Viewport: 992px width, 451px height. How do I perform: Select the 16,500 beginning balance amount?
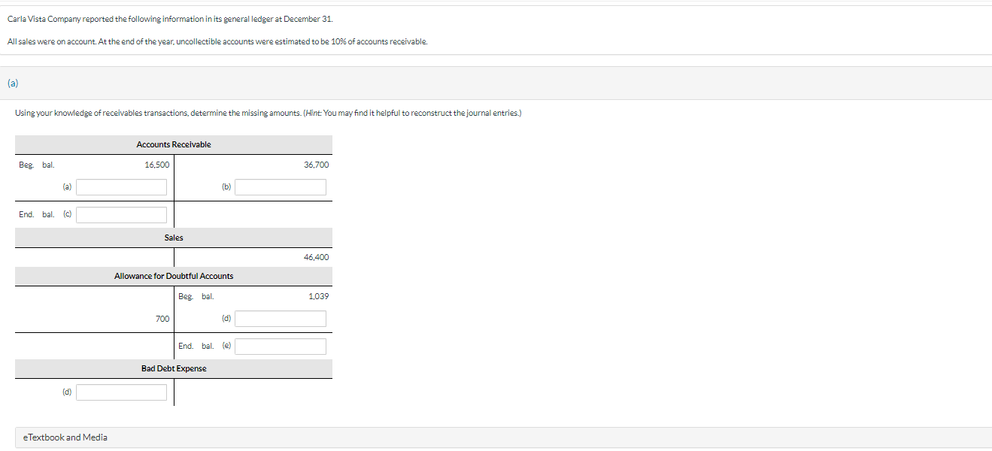point(159,164)
